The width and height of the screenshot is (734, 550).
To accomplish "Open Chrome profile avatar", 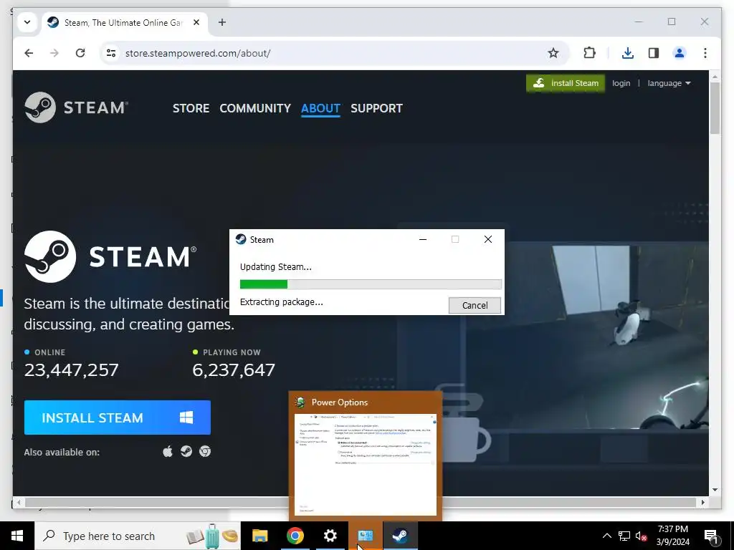I will tap(680, 53).
